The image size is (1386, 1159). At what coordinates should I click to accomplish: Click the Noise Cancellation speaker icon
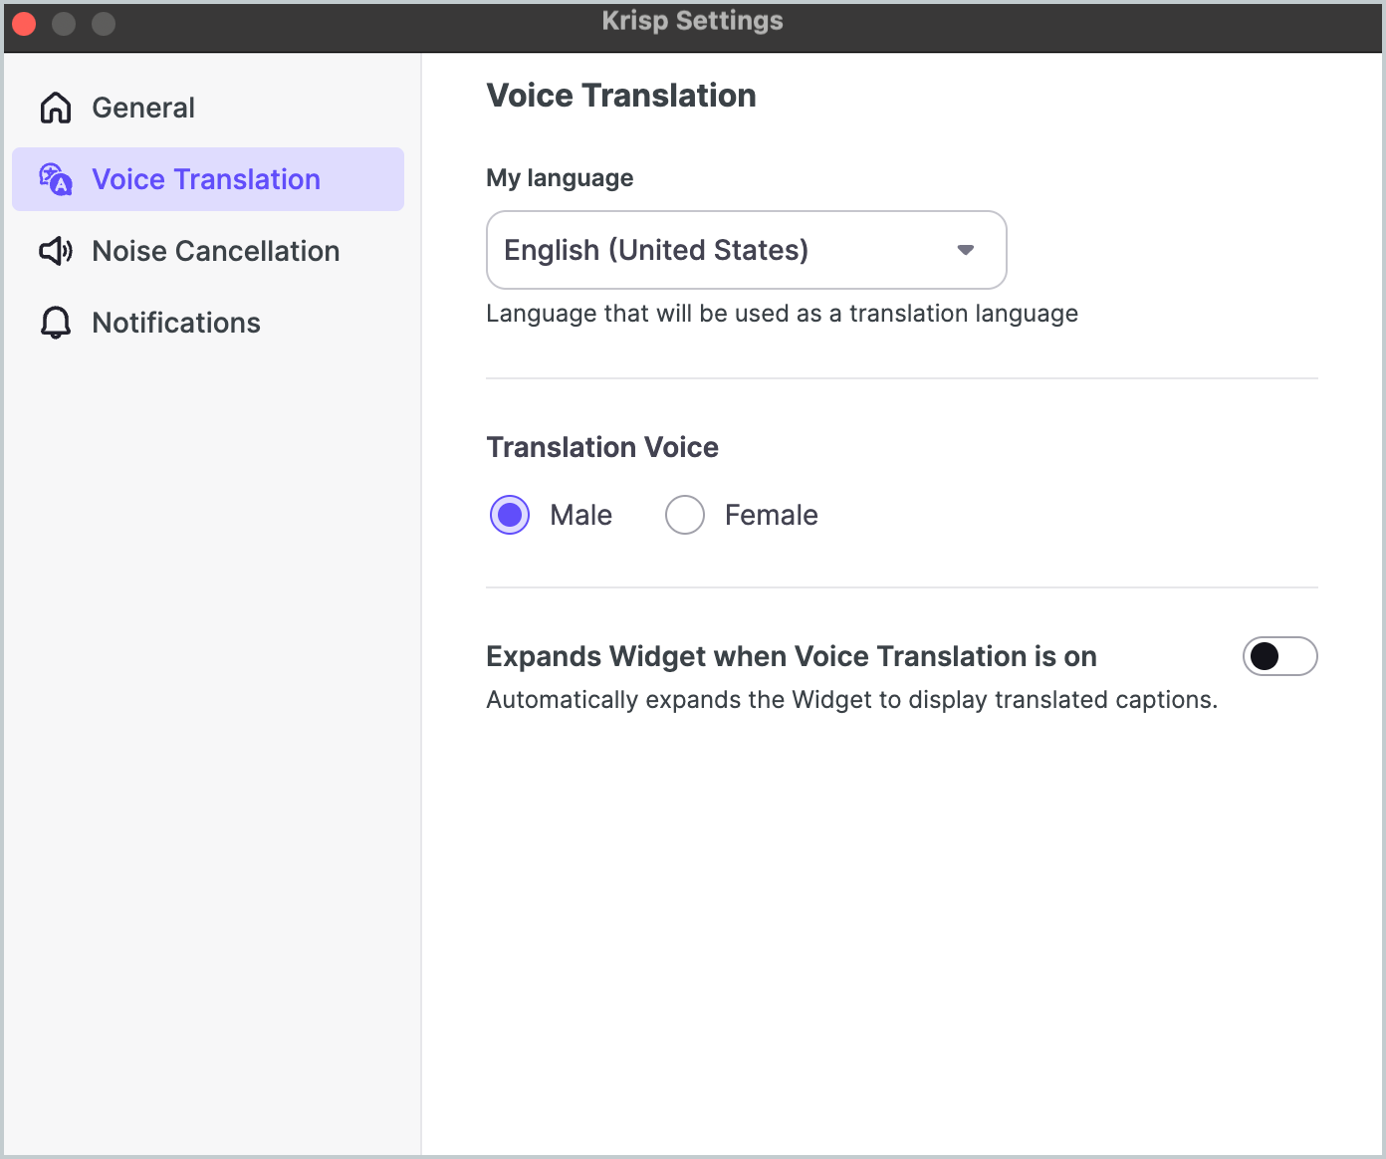tap(55, 251)
